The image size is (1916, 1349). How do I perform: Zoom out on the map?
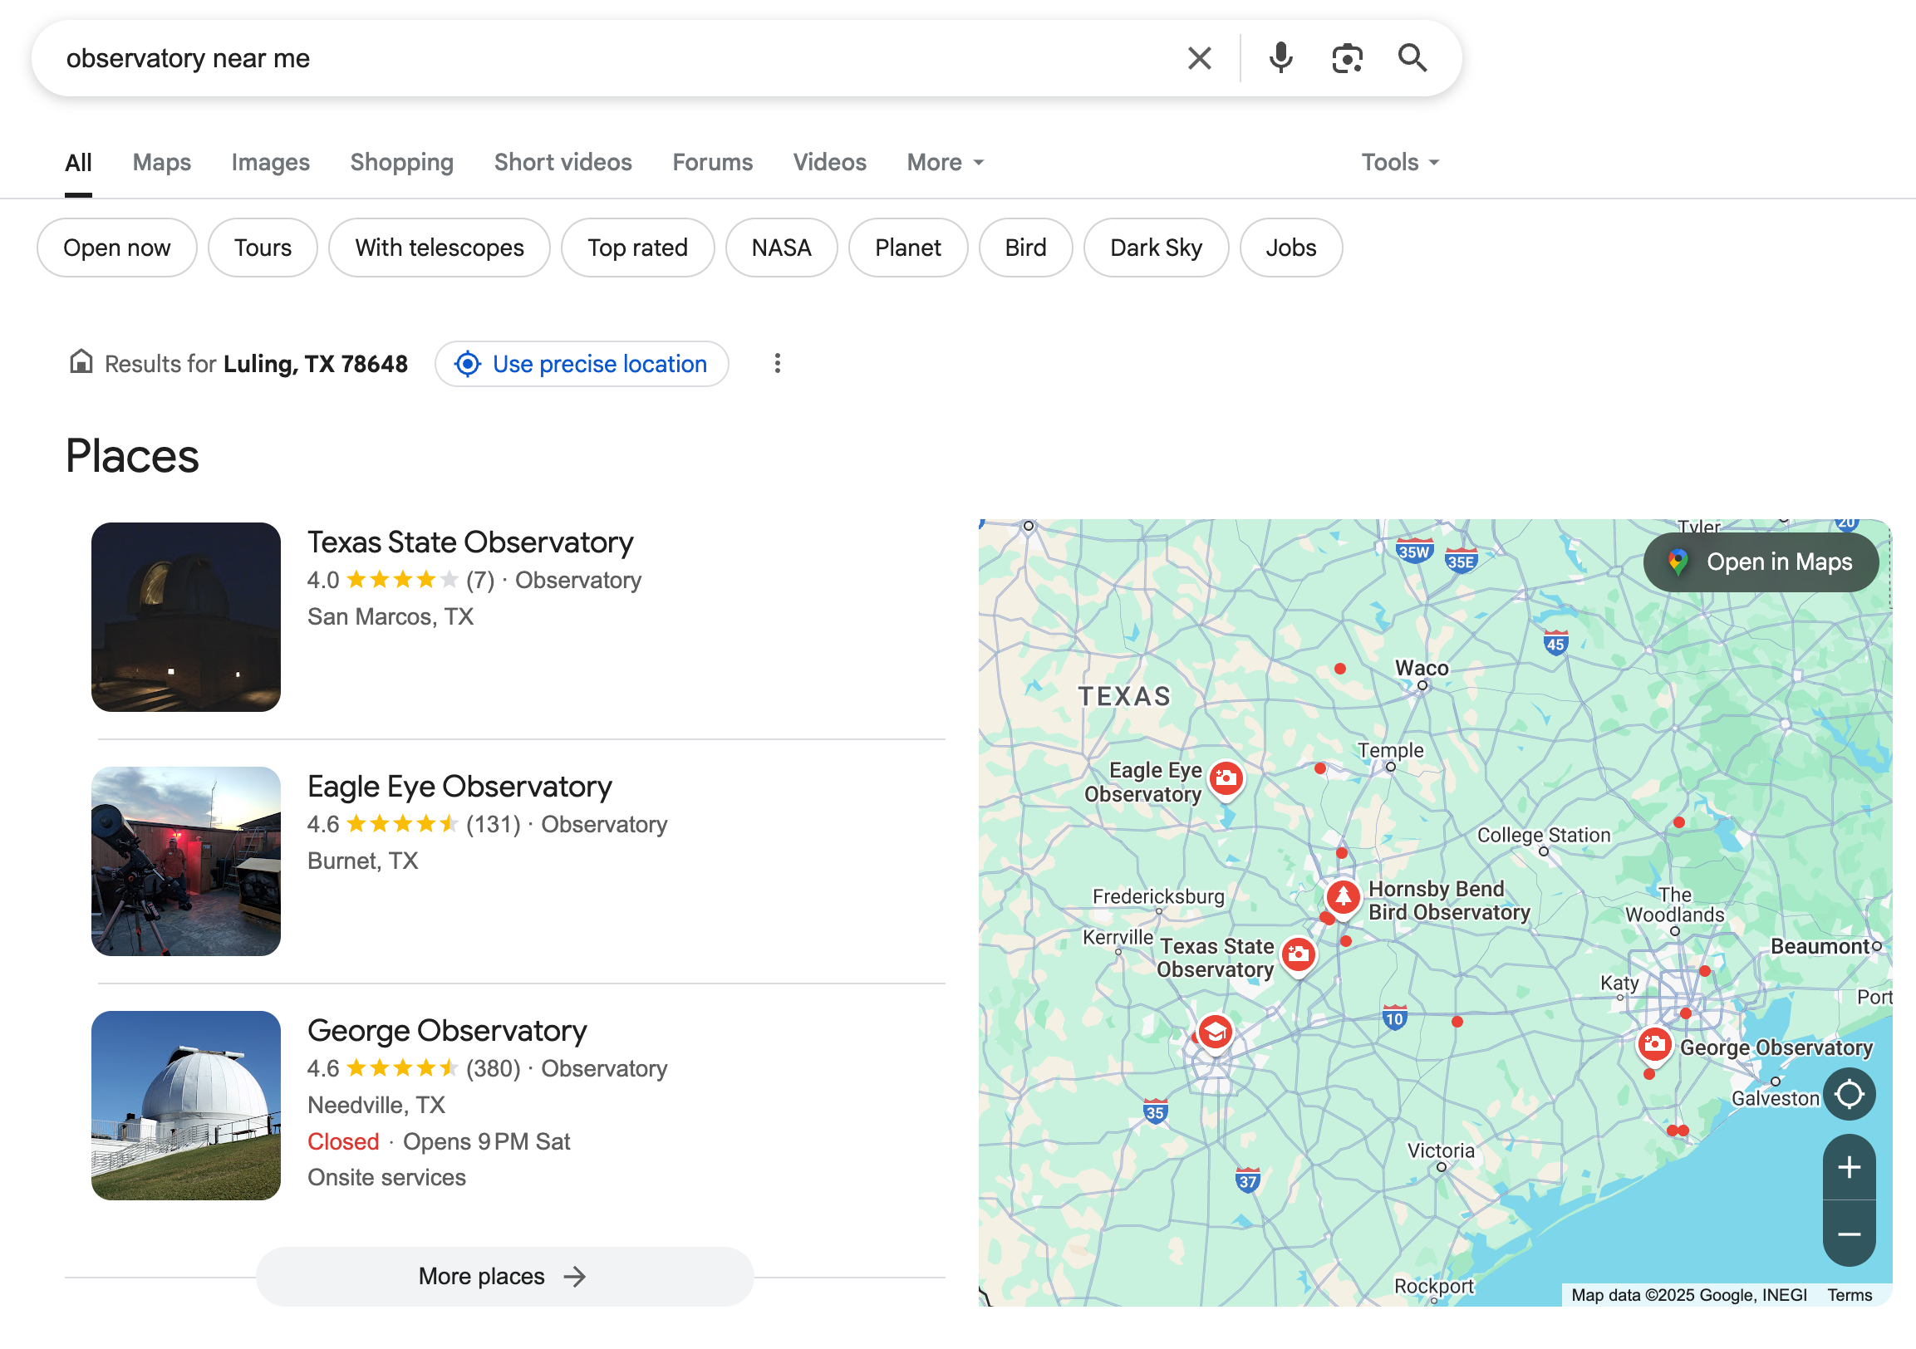(1850, 1234)
